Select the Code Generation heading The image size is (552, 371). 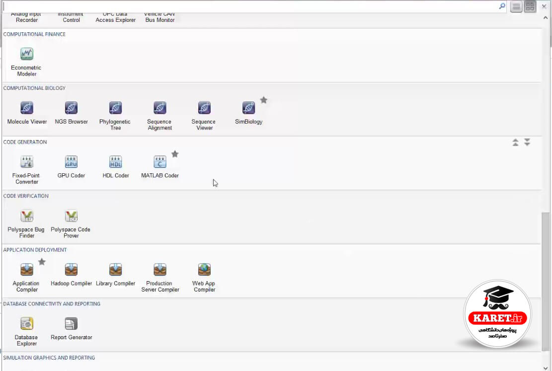25,142
